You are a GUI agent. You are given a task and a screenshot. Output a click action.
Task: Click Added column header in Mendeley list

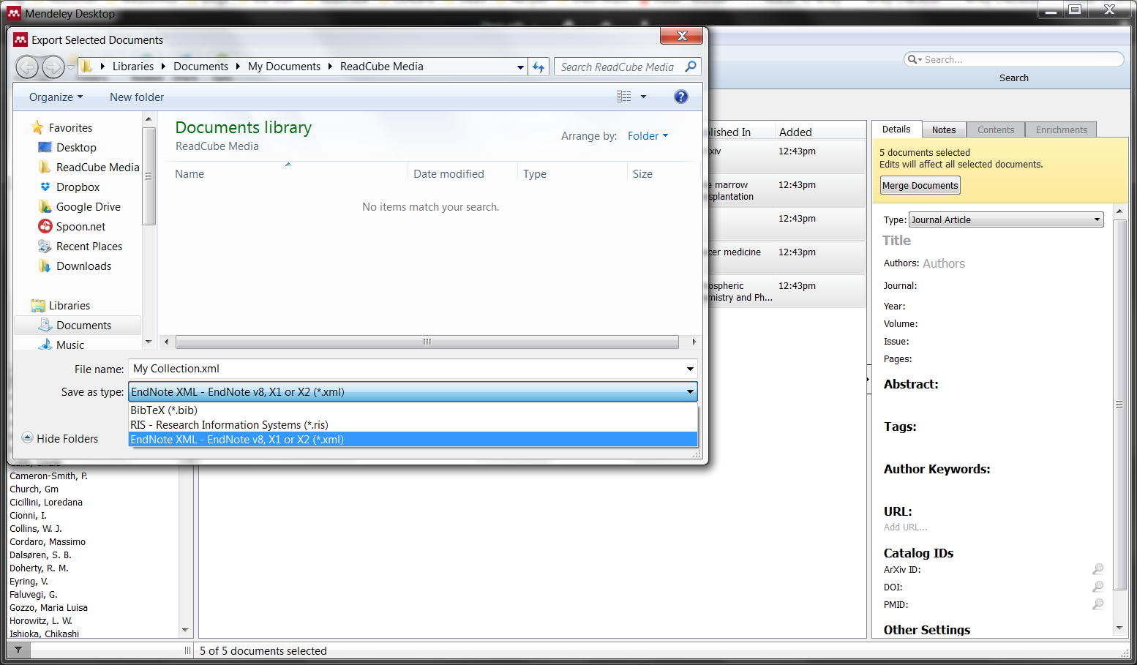tap(795, 132)
